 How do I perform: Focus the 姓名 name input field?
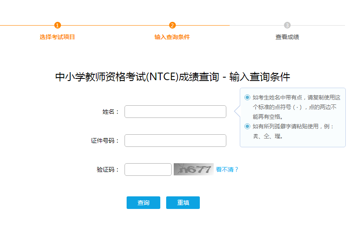pyautogui.click(x=175, y=112)
